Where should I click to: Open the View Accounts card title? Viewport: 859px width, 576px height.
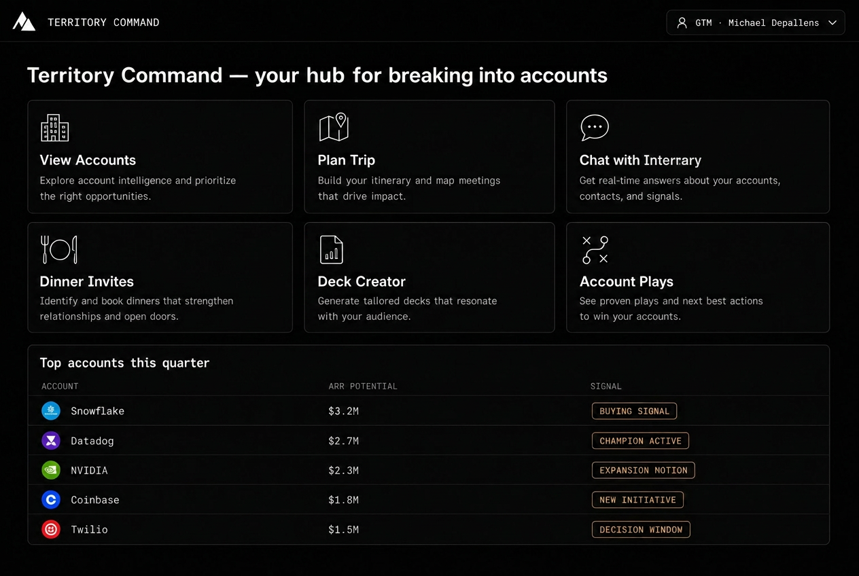[88, 160]
